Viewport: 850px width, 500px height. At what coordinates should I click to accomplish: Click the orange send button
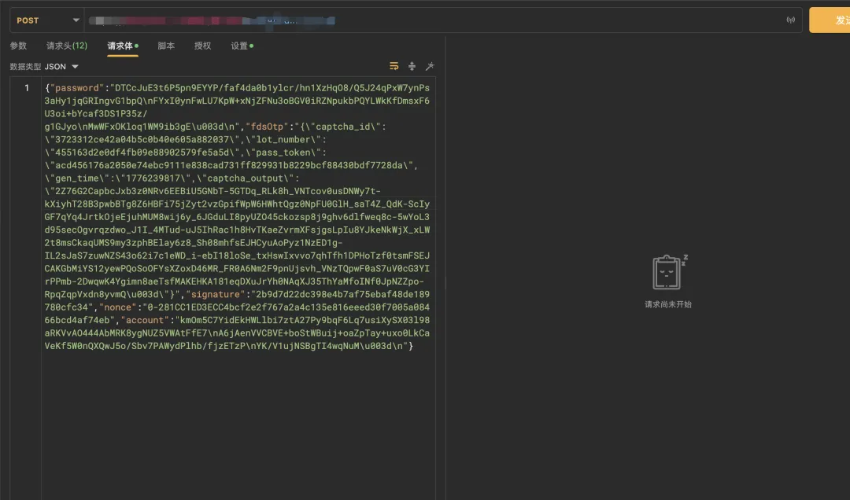[830, 20]
